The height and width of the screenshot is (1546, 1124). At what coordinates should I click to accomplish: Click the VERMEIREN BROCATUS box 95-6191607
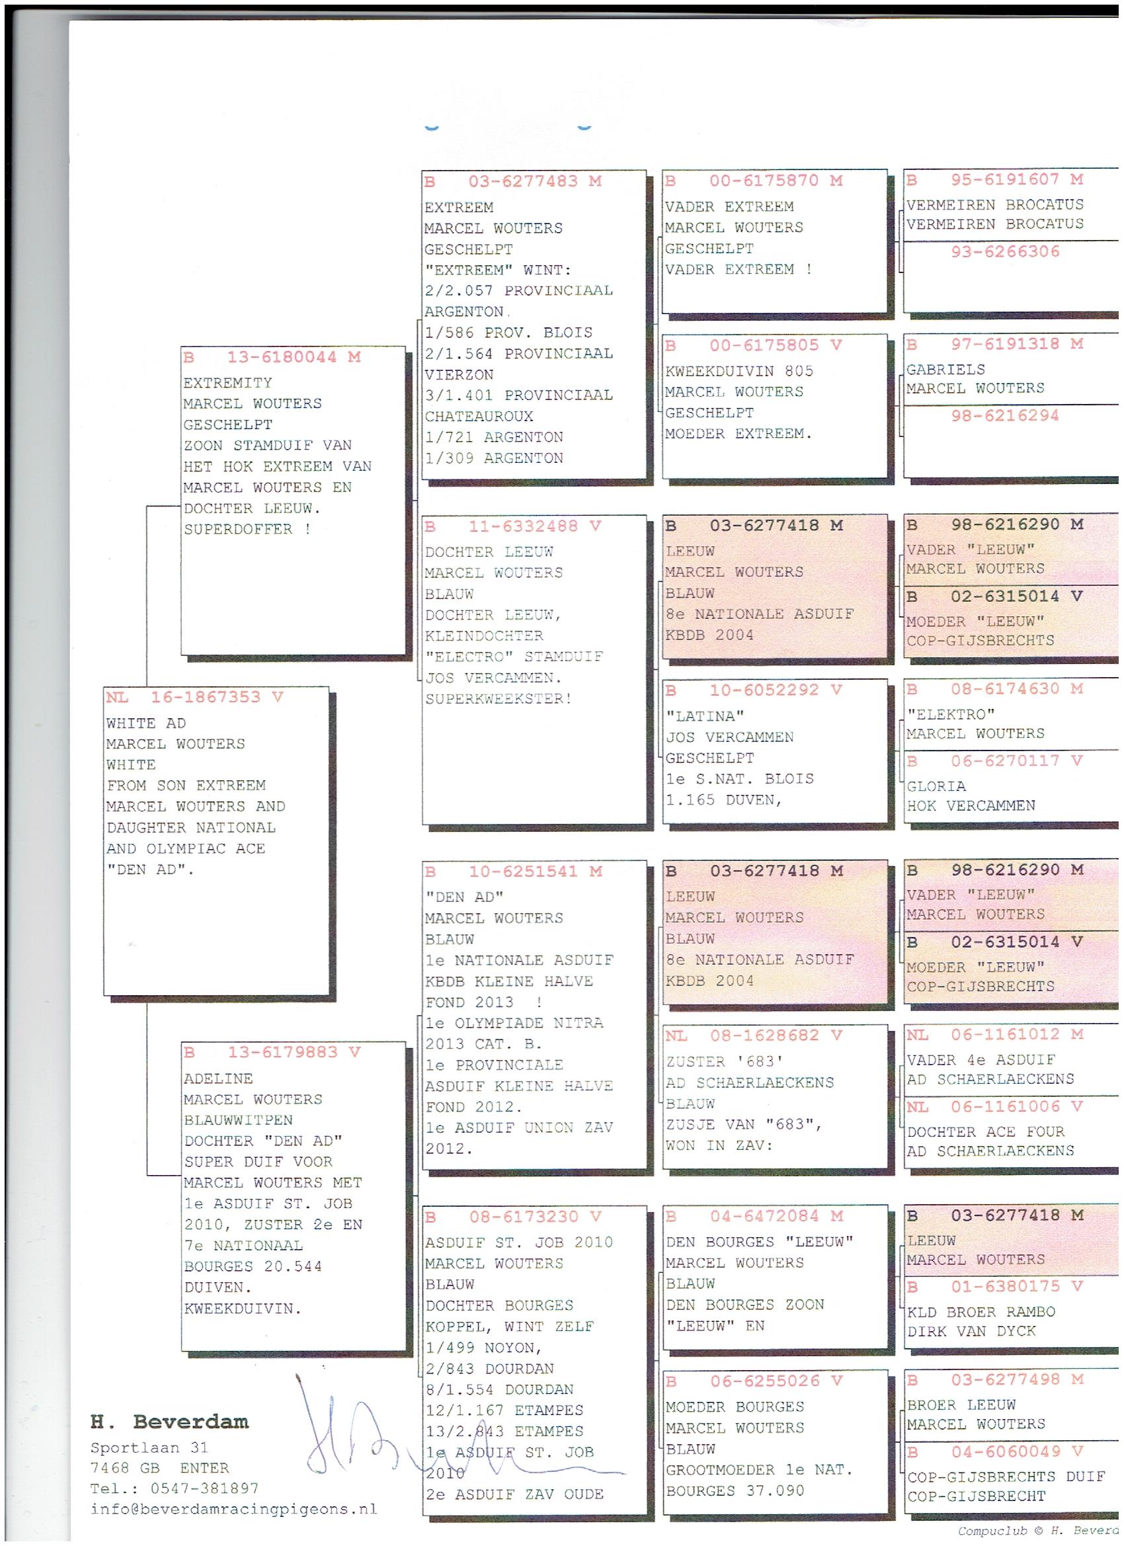(x=1010, y=205)
